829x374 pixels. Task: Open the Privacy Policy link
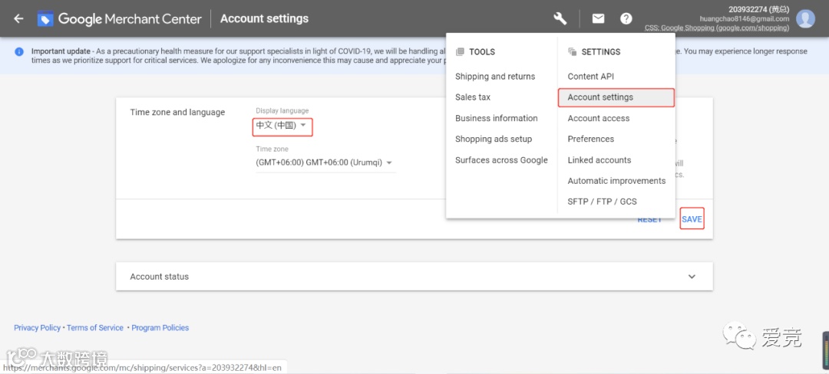(37, 327)
